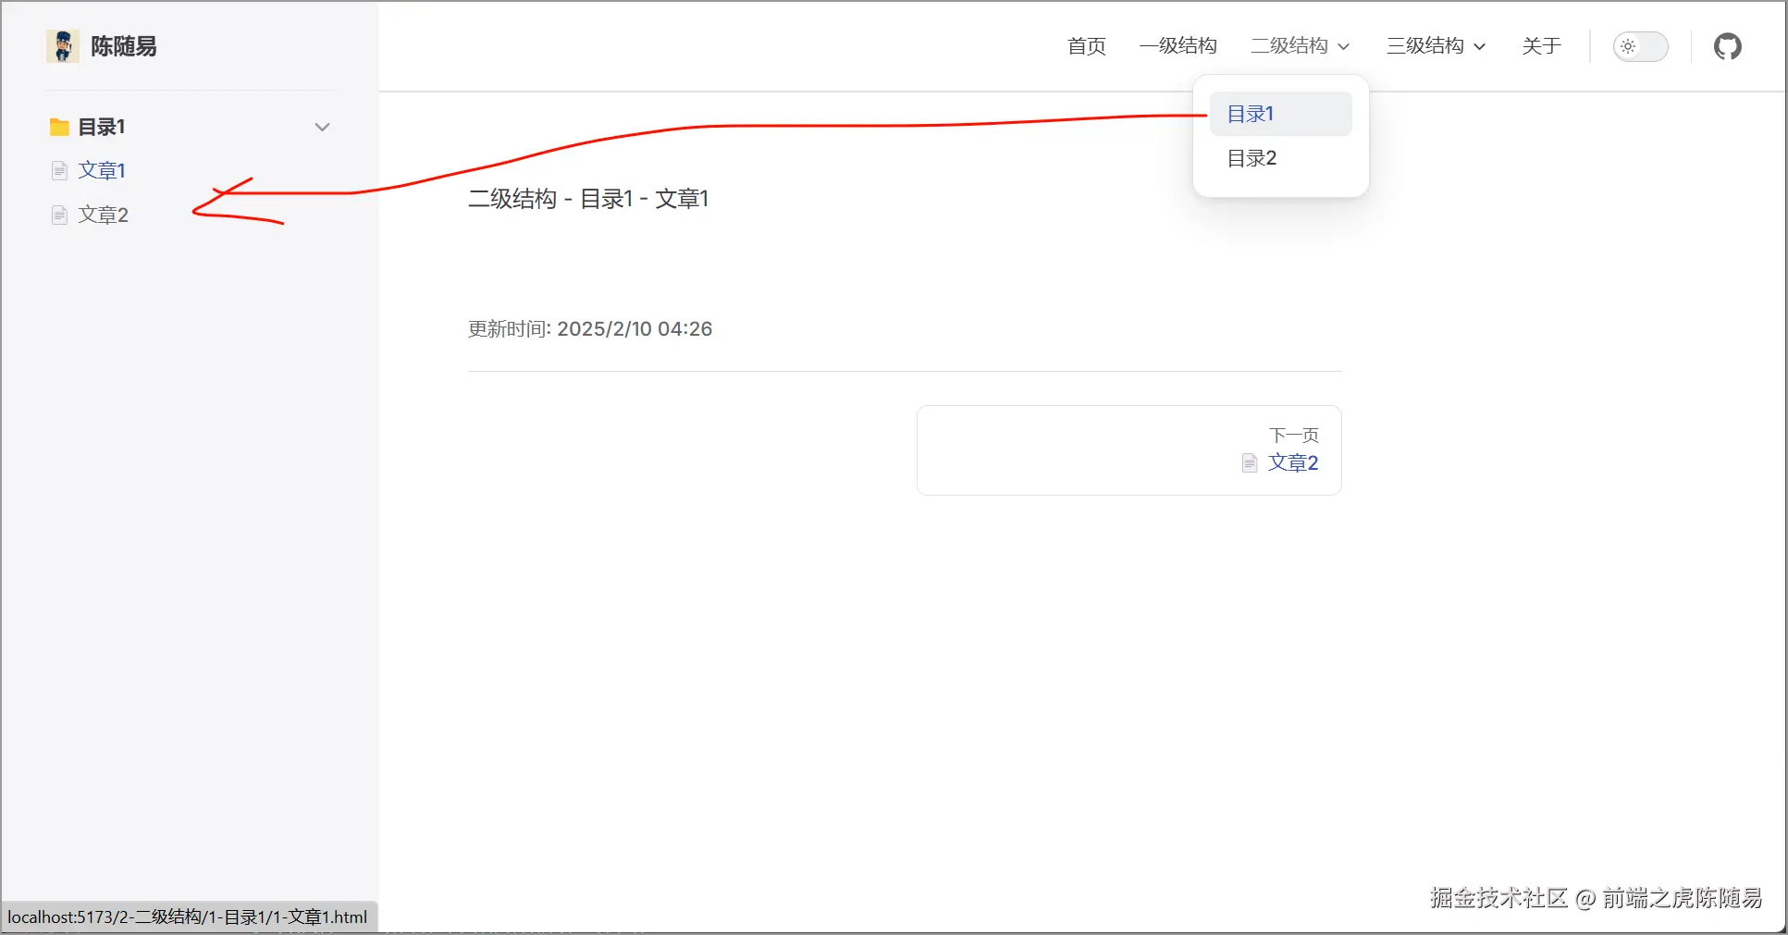Open the GitHub repository icon

point(1727,46)
